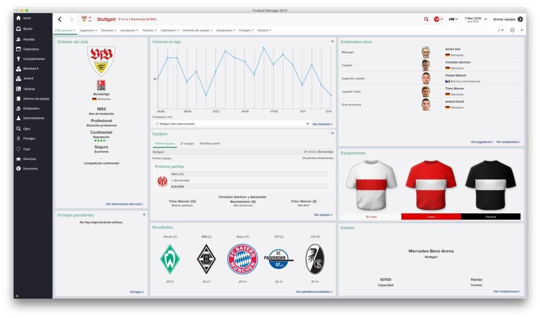Navigate back with the left arrow
Image resolution: width=540 pixels, height=318 pixels.
pos(61,19)
